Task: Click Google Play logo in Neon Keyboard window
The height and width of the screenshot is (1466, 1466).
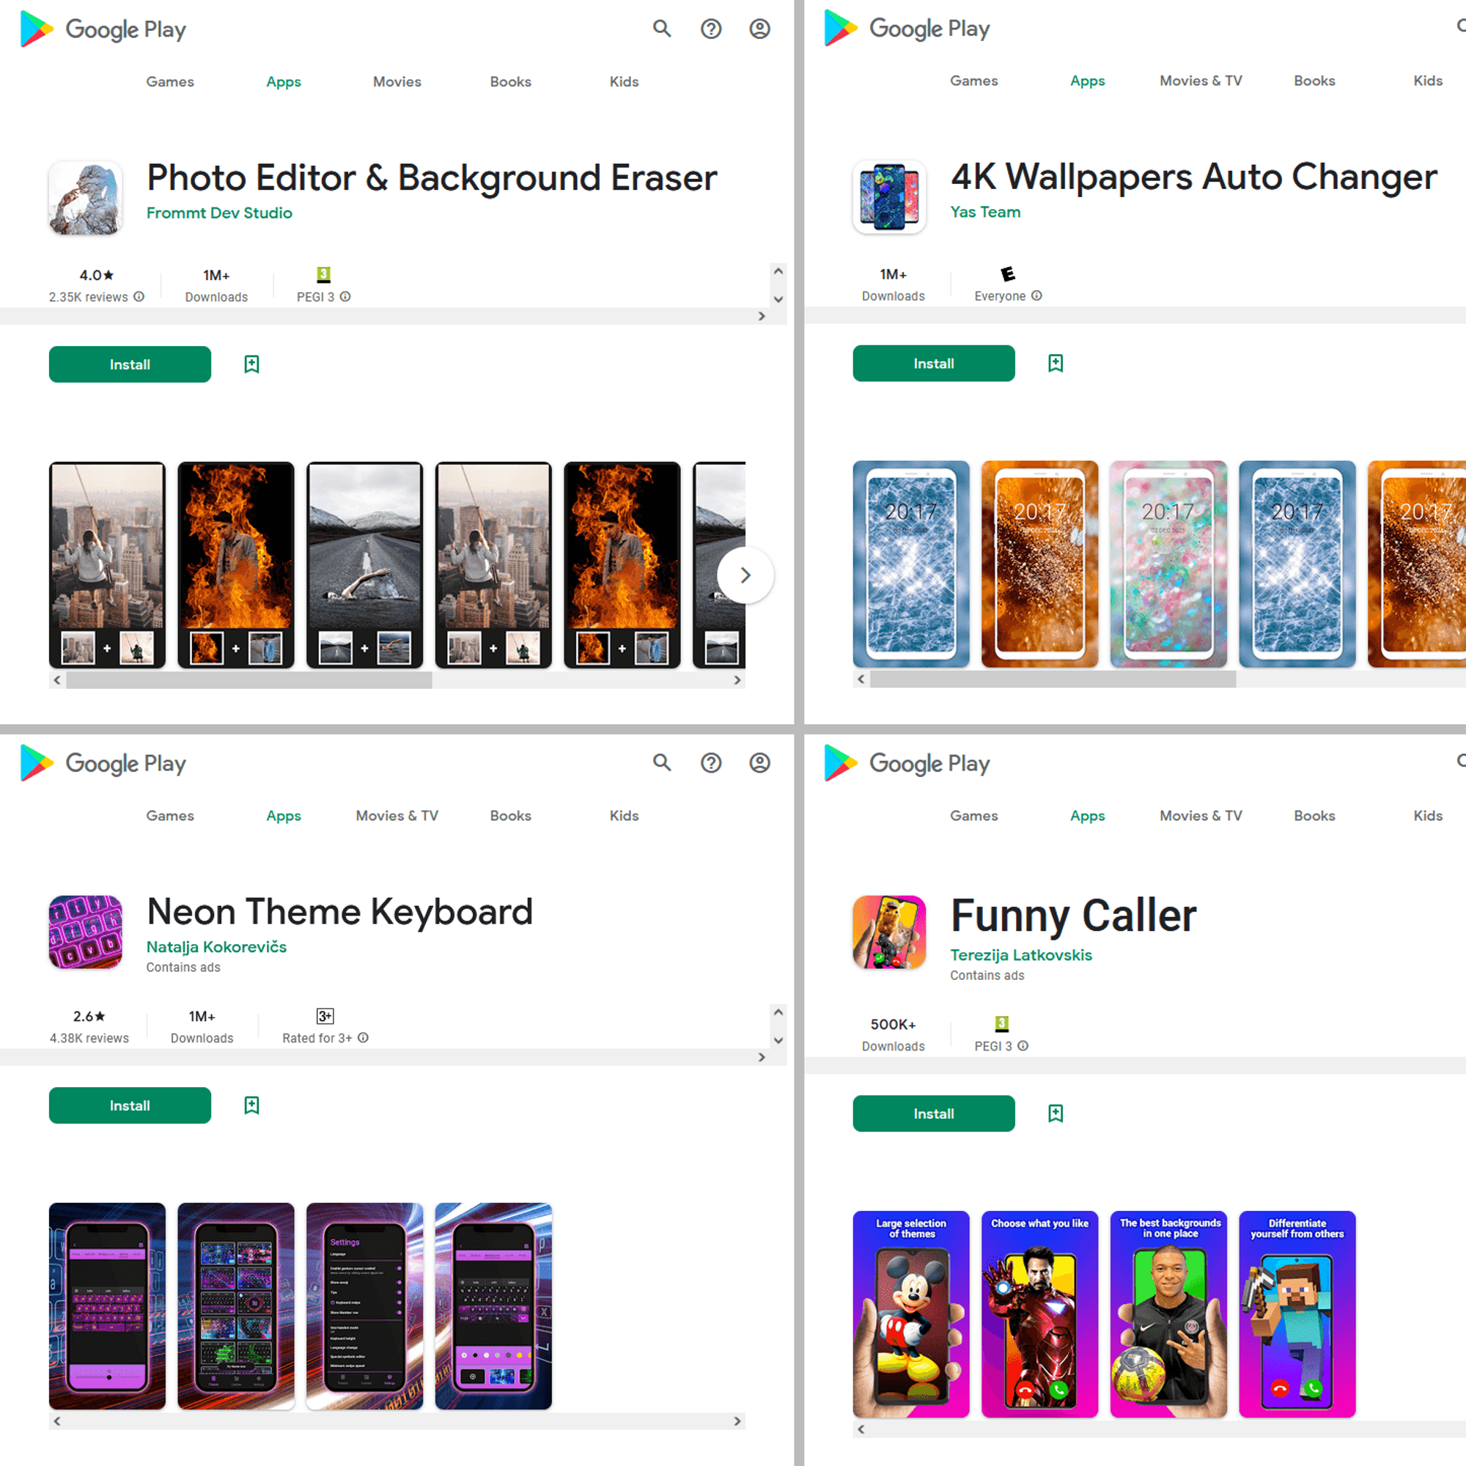Action: click(103, 762)
